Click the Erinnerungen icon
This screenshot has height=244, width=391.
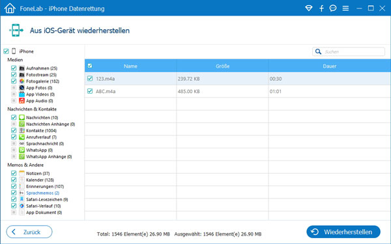[x=22, y=186]
